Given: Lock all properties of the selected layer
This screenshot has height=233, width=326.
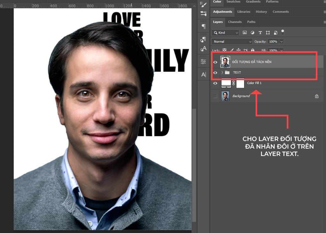Looking at the screenshot, I should [x=252, y=50].
